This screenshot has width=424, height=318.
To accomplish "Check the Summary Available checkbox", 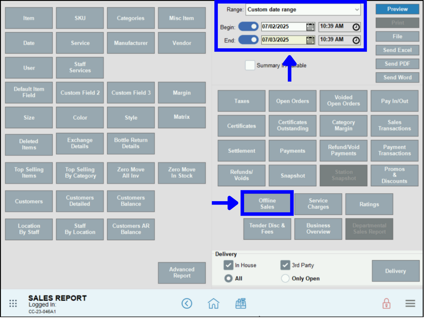I will pos(250,65).
